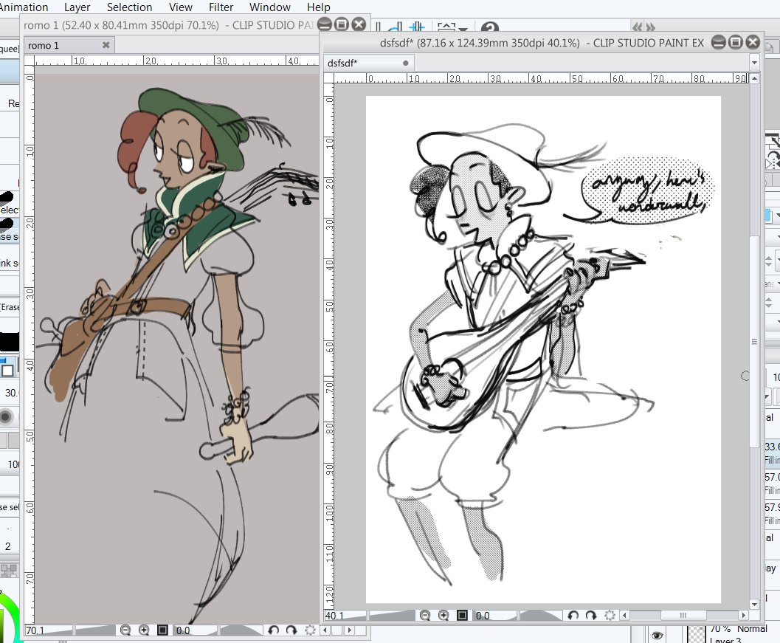Viewport: 780px width, 643px height.
Task: Select the zoom in magnifier below the dsfsdf canvas
Action: pyautogui.click(x=444, y=614)
